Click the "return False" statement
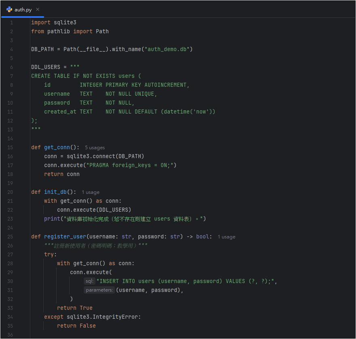 pyautogui.click(x=76, y=326)
